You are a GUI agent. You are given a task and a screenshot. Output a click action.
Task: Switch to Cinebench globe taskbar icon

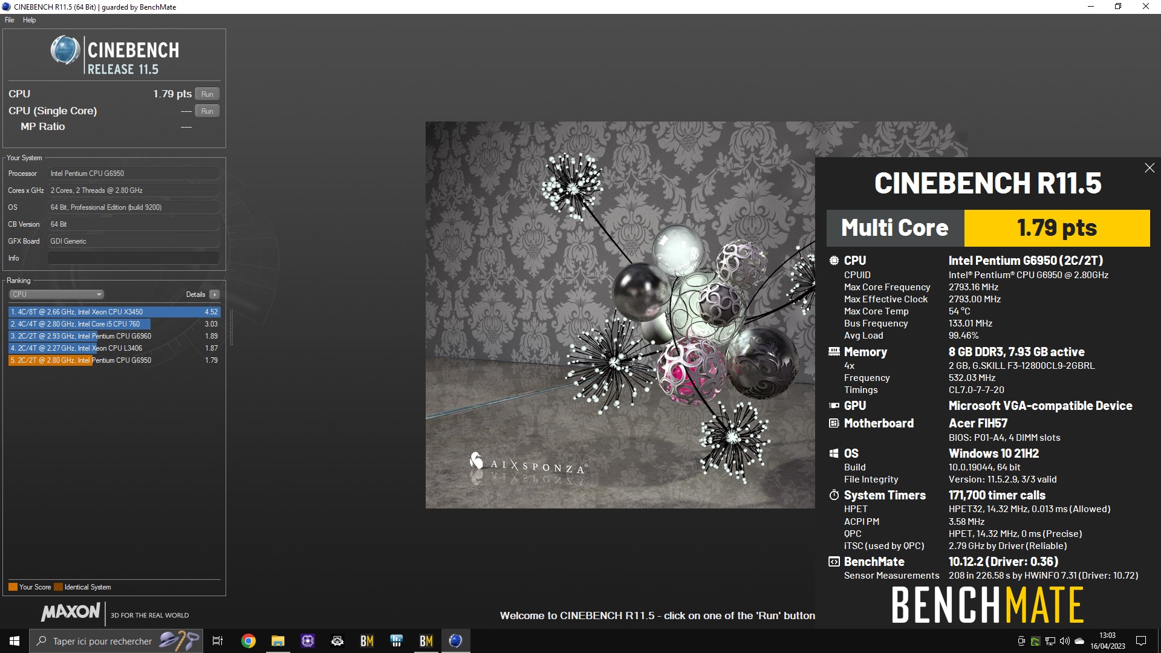click(x=455, y=641)
